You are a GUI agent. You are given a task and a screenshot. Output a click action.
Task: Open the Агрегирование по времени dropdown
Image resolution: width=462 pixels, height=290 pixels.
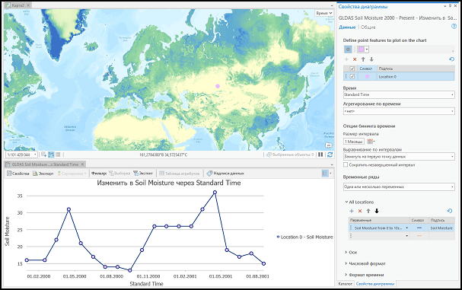399,111
